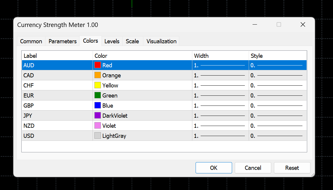Open style dropdown for JPY line

[277, 116]
